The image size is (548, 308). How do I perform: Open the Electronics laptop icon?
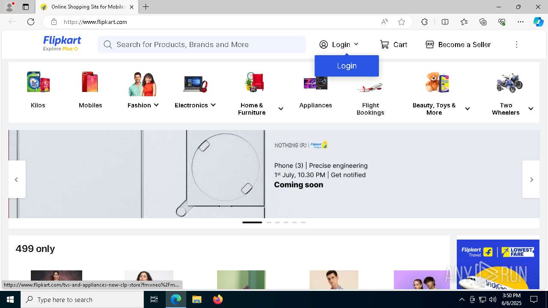[195, 83]
